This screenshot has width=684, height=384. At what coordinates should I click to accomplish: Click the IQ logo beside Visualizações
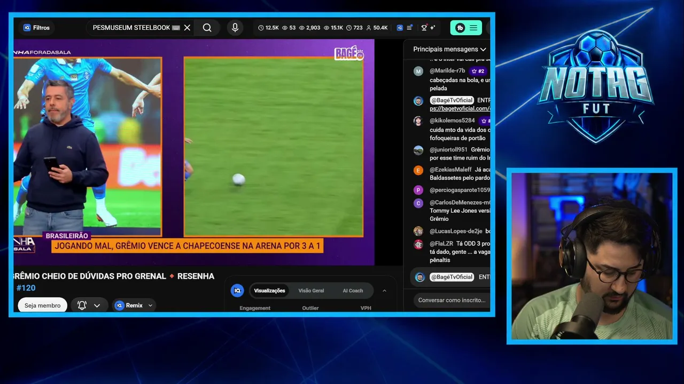237,291
